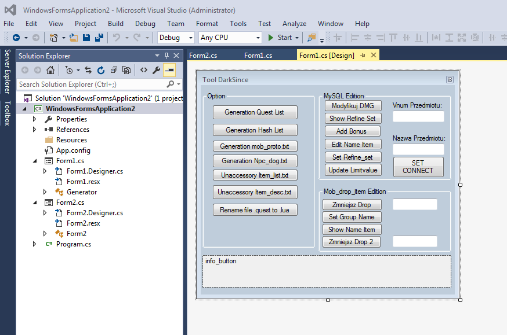Select the Generation Hash List button
Viewport: 507px width, 335px height.
point(255,130)
